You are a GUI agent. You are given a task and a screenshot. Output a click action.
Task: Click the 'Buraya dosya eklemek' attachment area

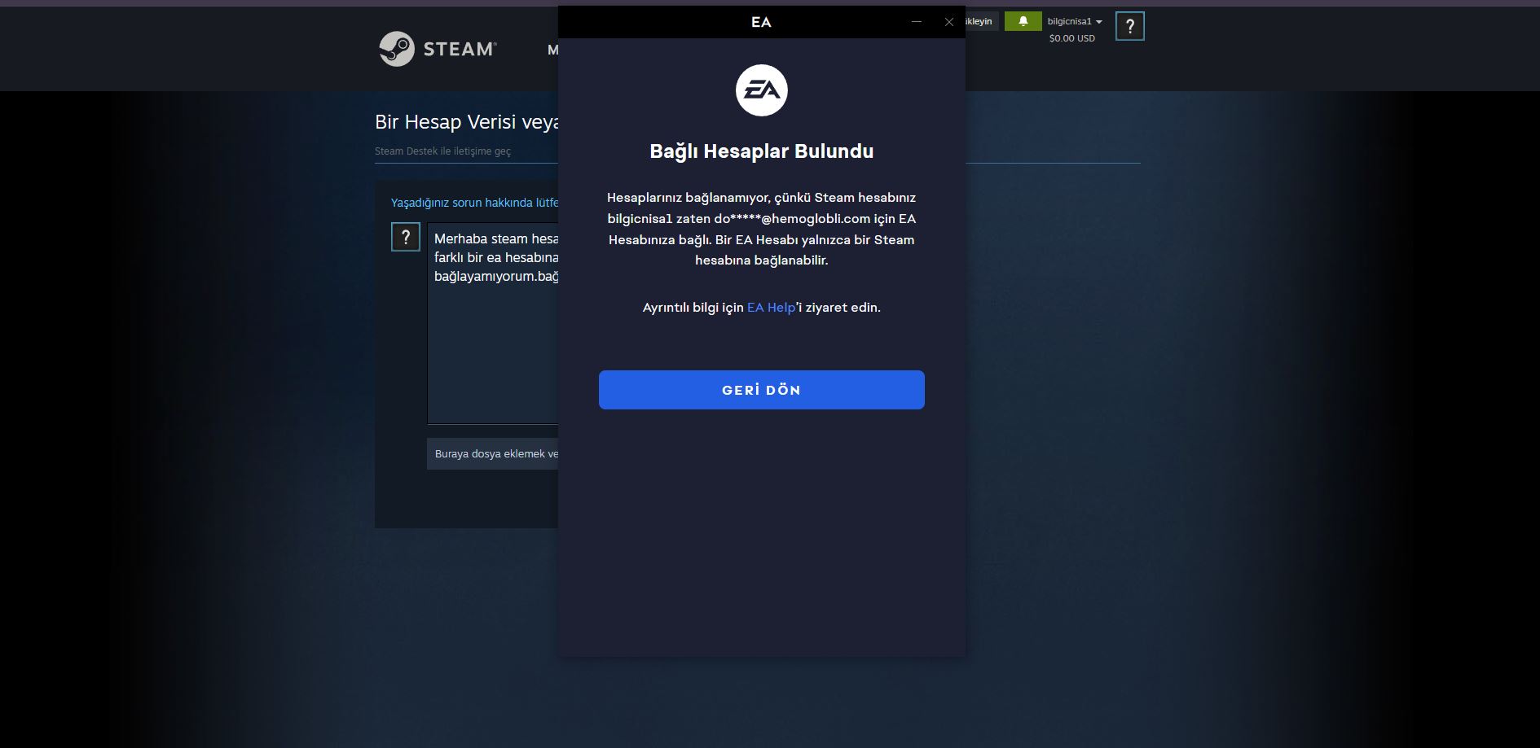[x=493, y=453]
